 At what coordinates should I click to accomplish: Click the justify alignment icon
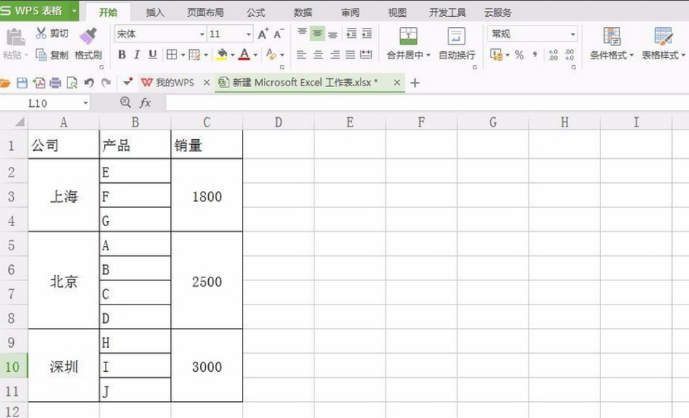(x=350, y=55)
